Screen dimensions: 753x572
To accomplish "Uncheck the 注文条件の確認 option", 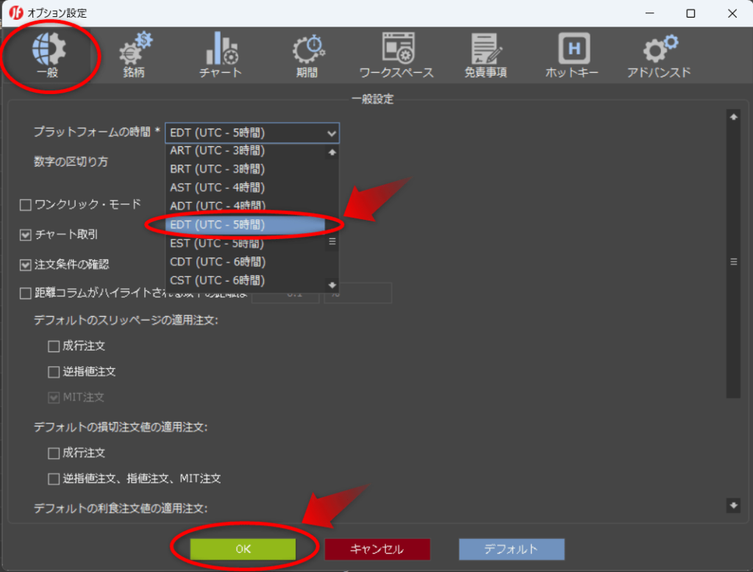I will click(24, 265).
